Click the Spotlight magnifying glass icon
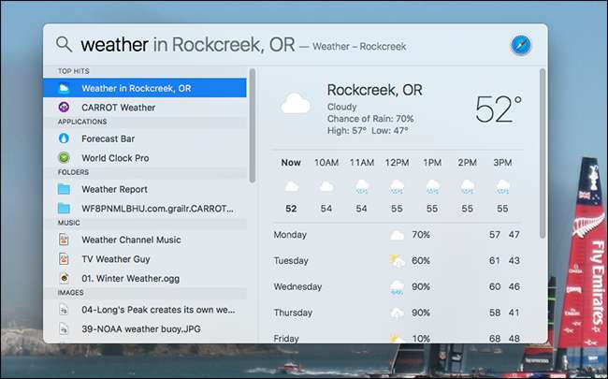 pyautogui.click(x=64, y=44)
